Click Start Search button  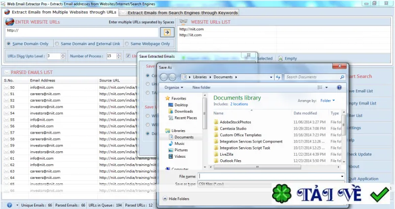click(360, 76)
